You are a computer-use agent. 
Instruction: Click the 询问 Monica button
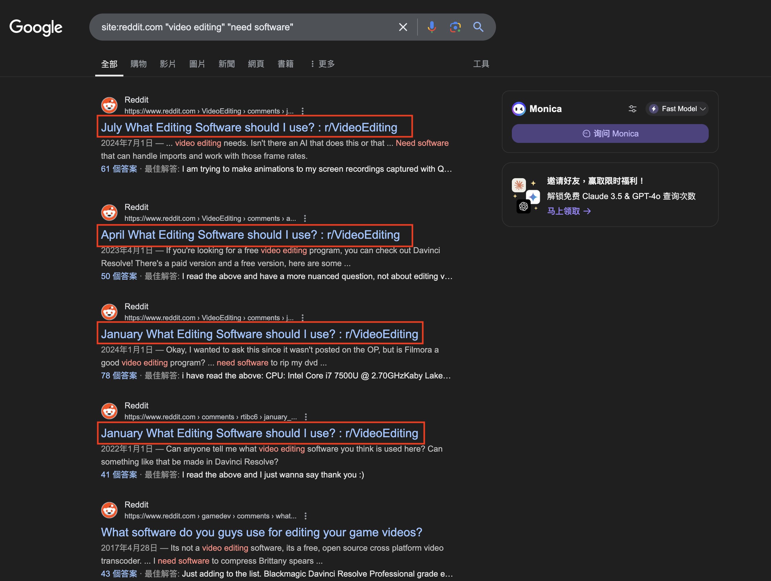(610, 133)
